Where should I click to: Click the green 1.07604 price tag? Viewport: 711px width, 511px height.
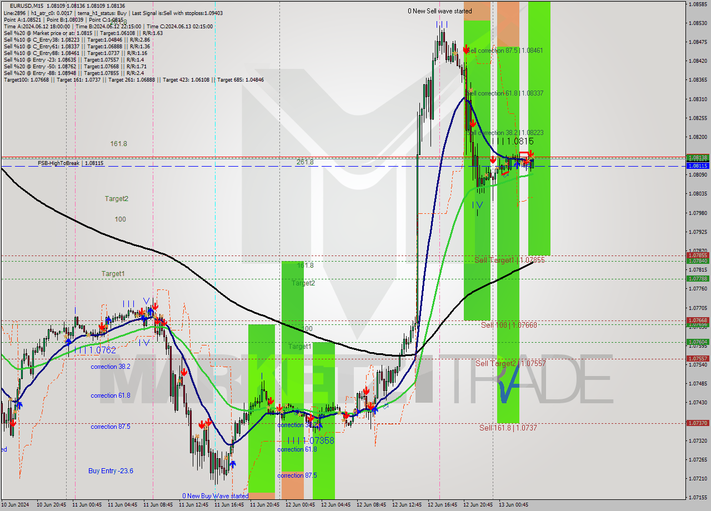click(698, 342)
